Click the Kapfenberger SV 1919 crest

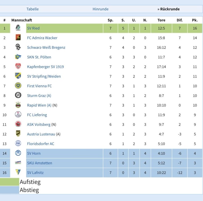18,67
